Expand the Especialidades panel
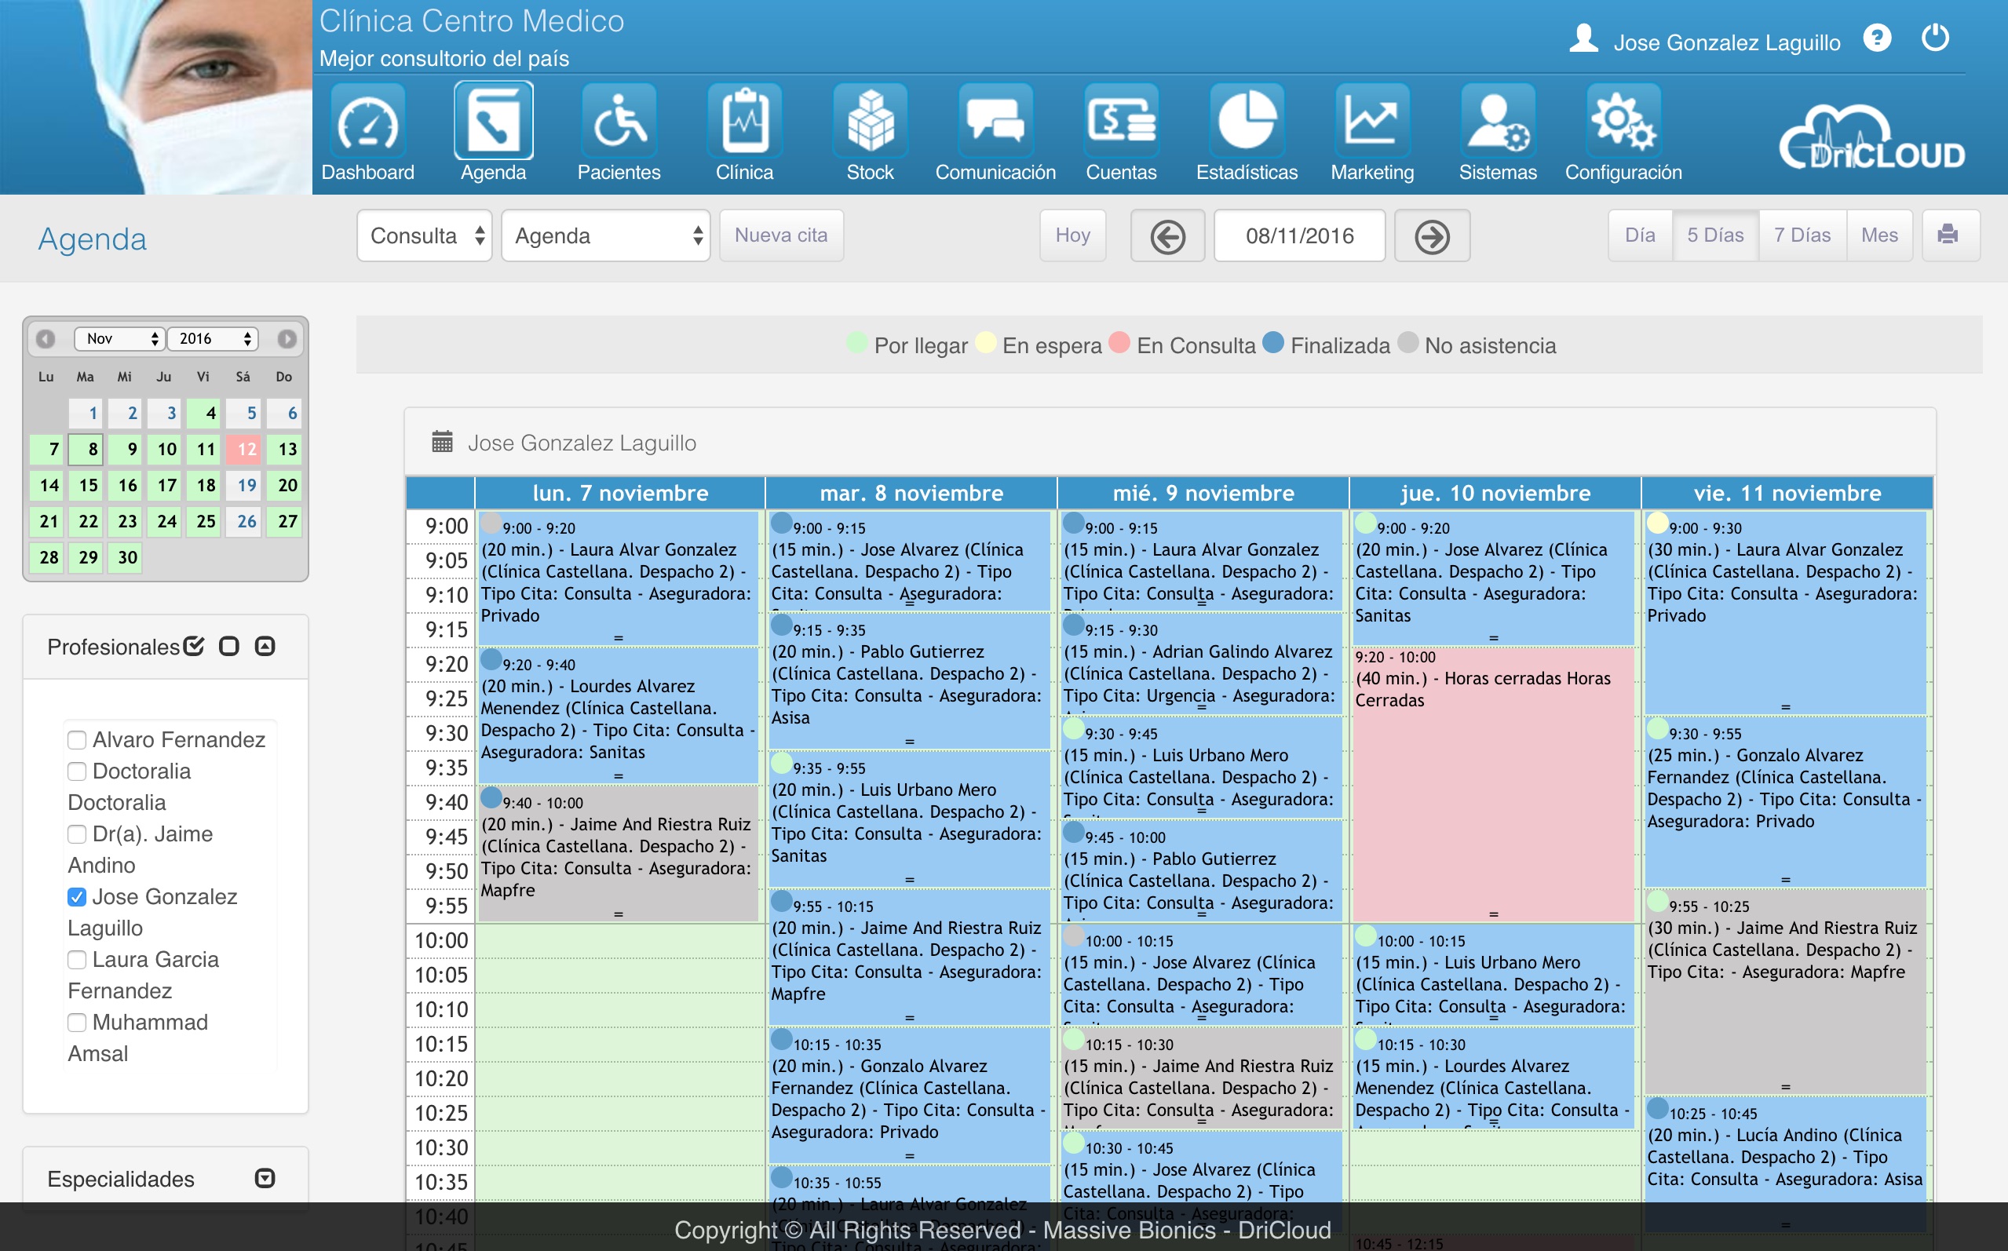 (x=265, y=1178)
